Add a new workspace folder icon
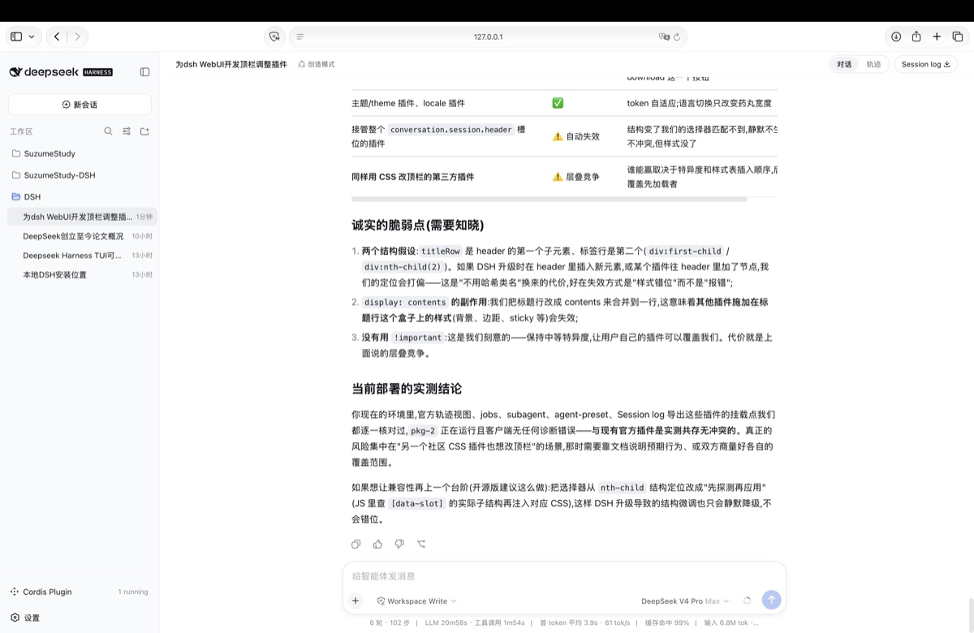974x633 pixels. point(145,131)
